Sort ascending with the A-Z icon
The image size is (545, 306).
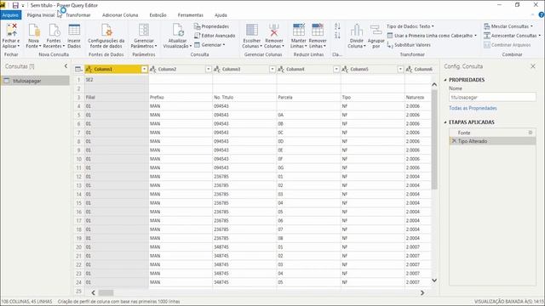[x=337, y=26]
